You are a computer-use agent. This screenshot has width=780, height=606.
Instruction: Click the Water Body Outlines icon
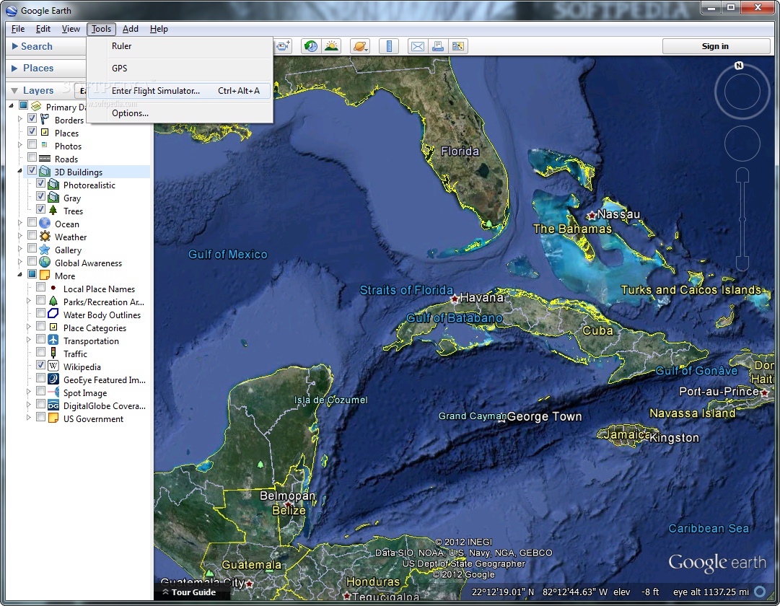[53, 314]
